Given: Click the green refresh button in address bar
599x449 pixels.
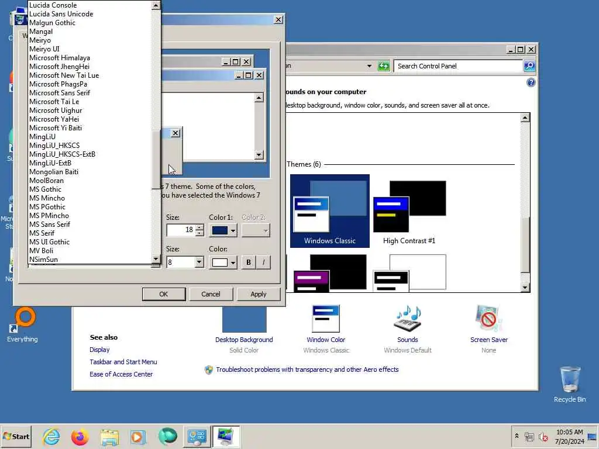Looking at the screenshot, I should coord(384,66).
